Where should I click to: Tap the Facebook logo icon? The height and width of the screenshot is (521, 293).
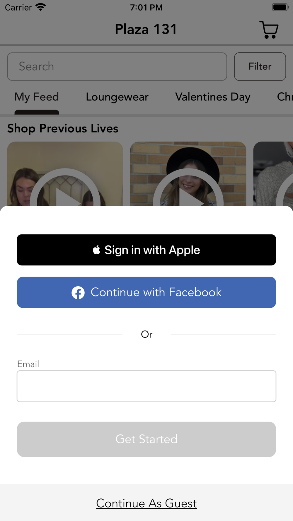(78, 292)
